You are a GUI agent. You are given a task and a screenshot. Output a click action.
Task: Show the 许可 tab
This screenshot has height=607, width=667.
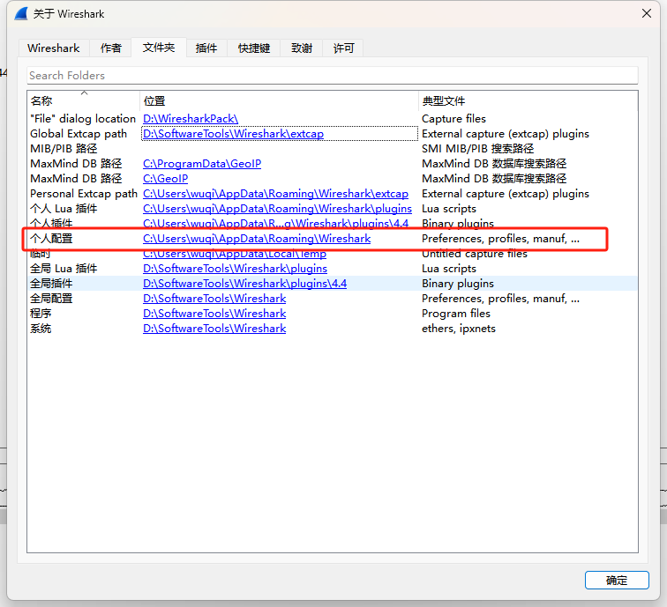(343, 48)
